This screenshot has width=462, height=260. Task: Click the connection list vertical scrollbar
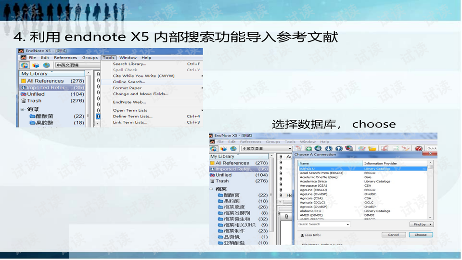(430, 193)
